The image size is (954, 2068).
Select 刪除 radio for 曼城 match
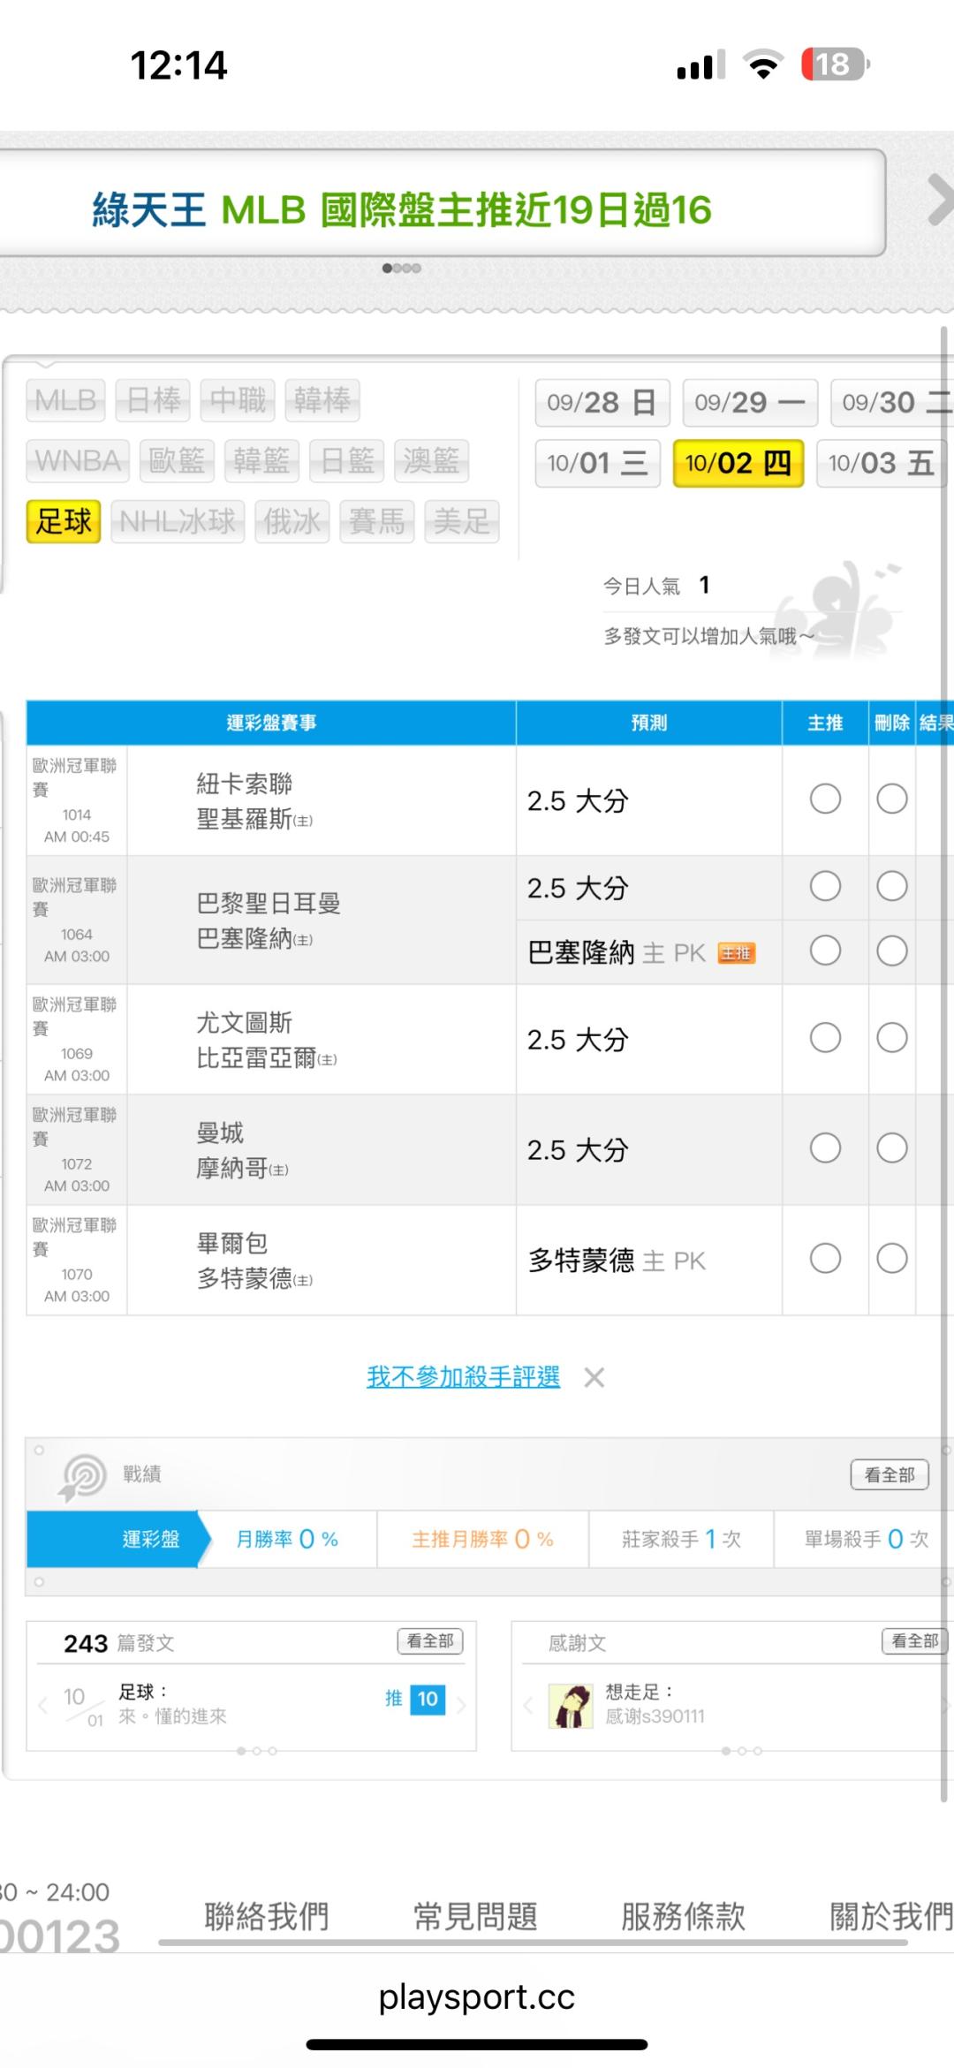(891, 1148)
